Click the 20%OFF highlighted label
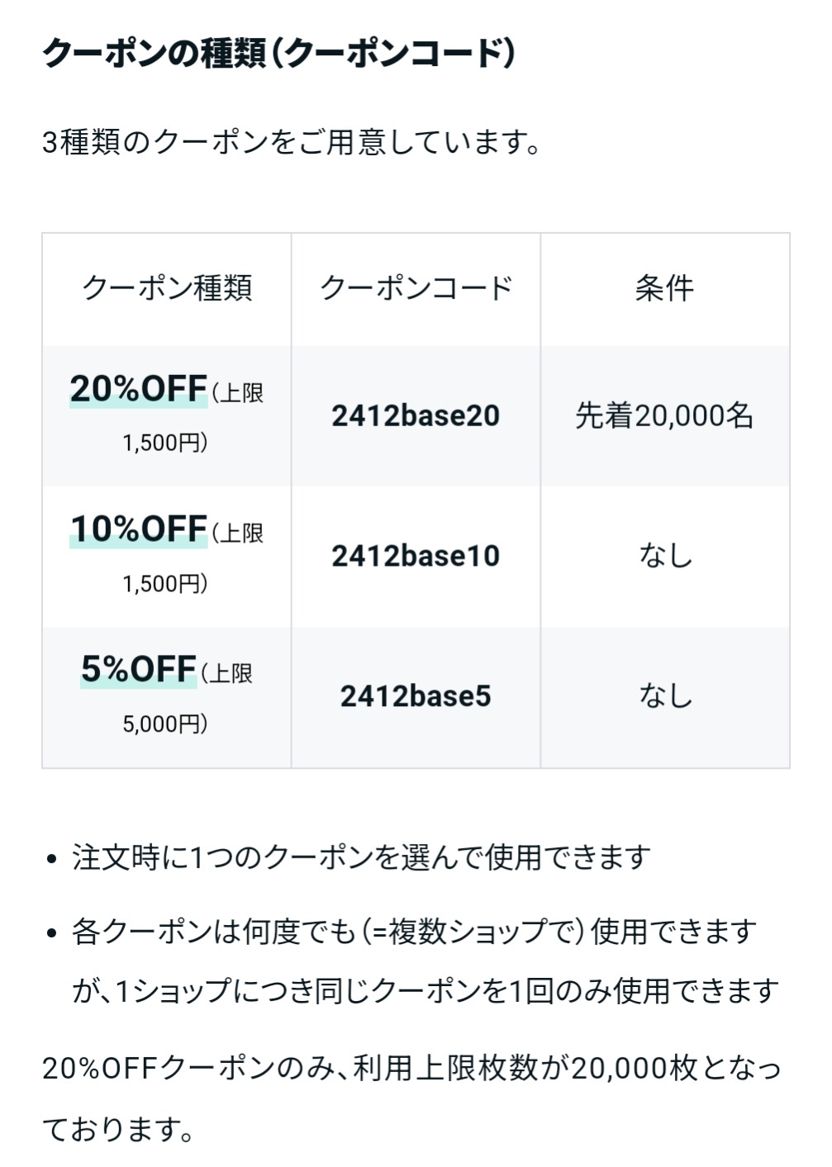This screenshot has height=1167, width=832. pos(138,389)
